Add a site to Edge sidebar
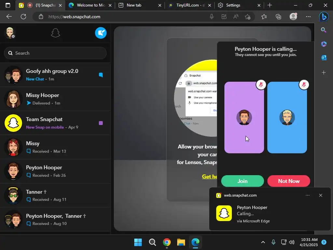The height and width of the screenshot is (250, 333). pyautogui.click(x=324, y=73)
